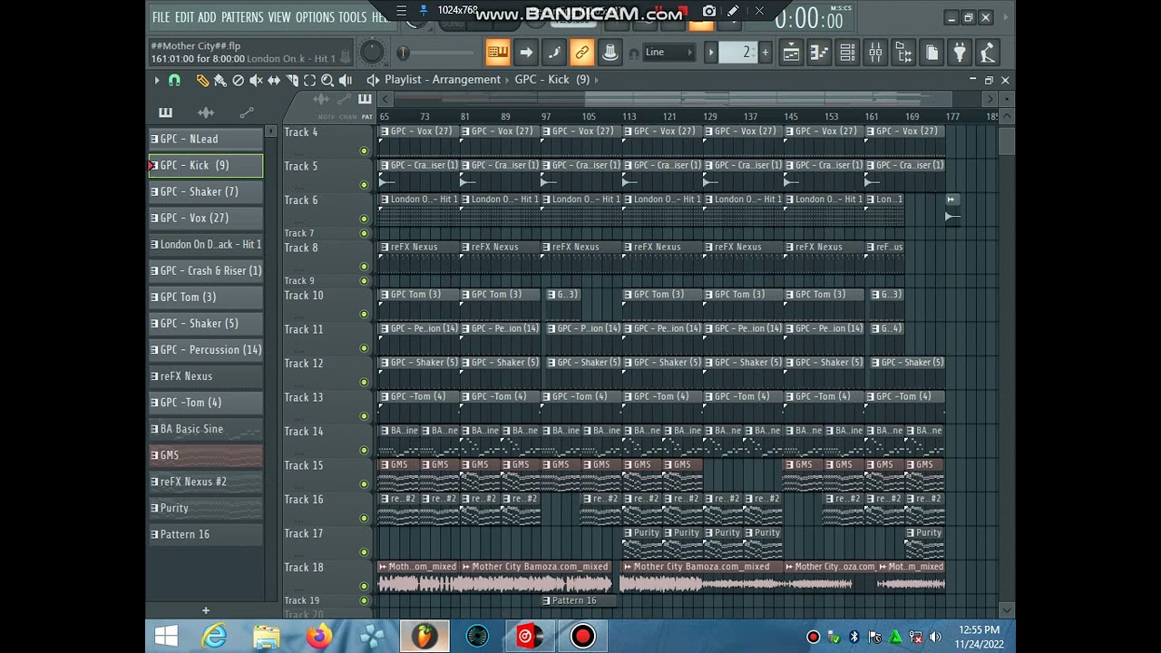
Task: Select the Delete tool in playlist toolbar
Action: (x=238, y=80)
